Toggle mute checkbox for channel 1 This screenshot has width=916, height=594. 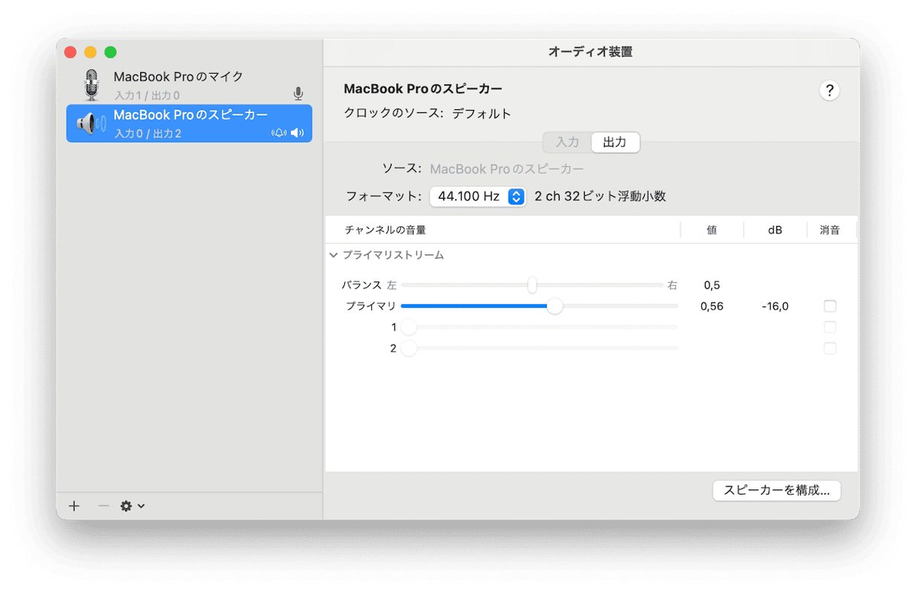829,327
